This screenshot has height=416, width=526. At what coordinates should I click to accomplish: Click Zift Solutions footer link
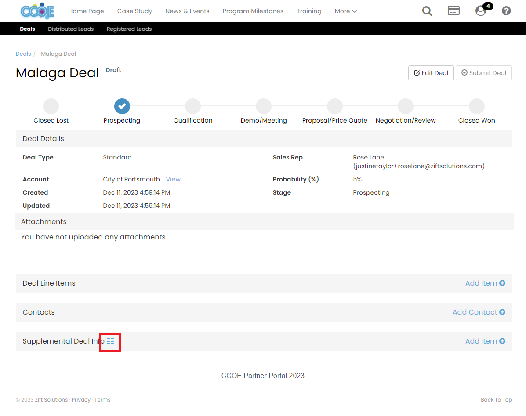click(51, 400)
